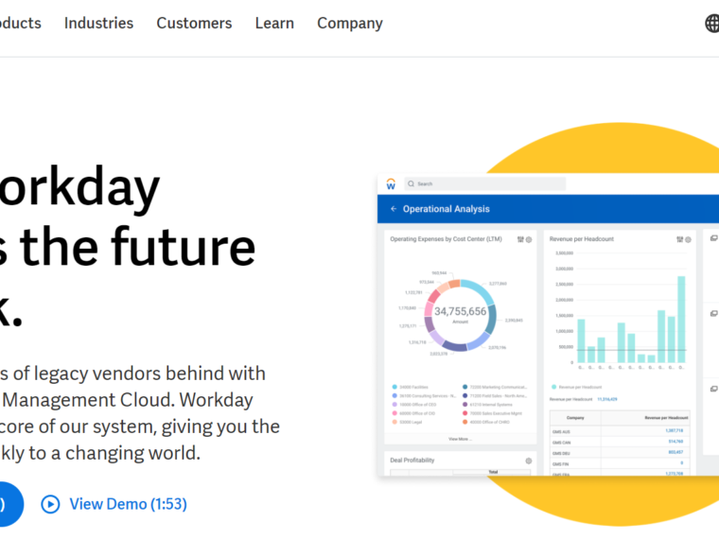The height and width of the screenshot is (539, 719).
Task: Click the tallest bar in the revenue chart
Action: [681, 320]
